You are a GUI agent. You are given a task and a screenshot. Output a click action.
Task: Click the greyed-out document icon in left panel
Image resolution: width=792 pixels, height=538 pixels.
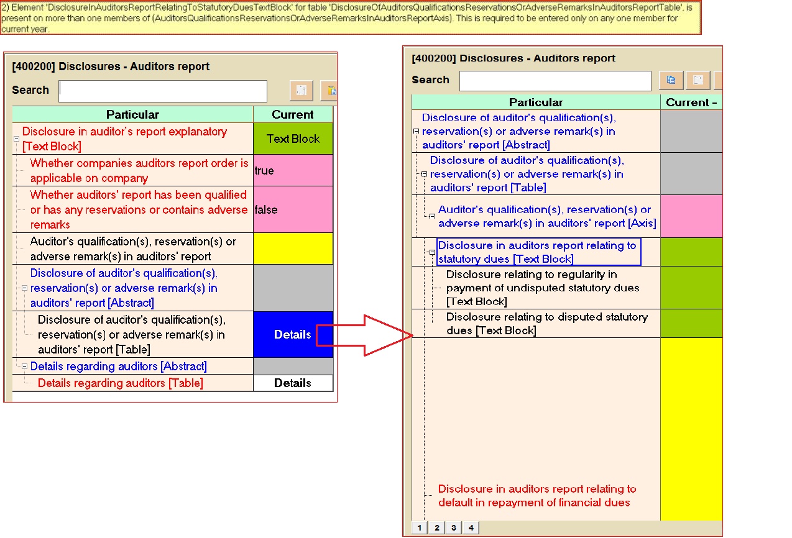pos(302,91)
